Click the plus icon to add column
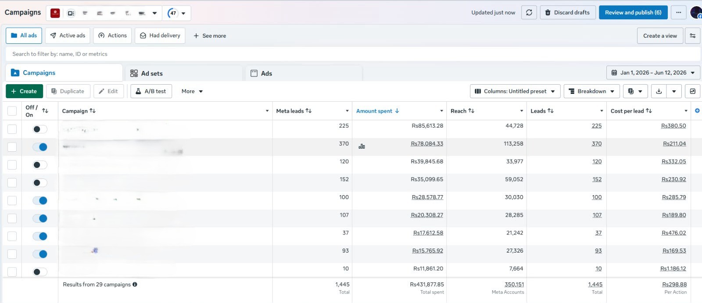 [697, 111]
